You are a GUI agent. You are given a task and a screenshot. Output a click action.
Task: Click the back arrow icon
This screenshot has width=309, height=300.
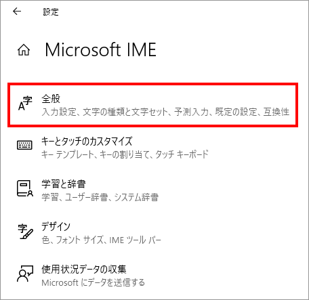tap(17, 12)
